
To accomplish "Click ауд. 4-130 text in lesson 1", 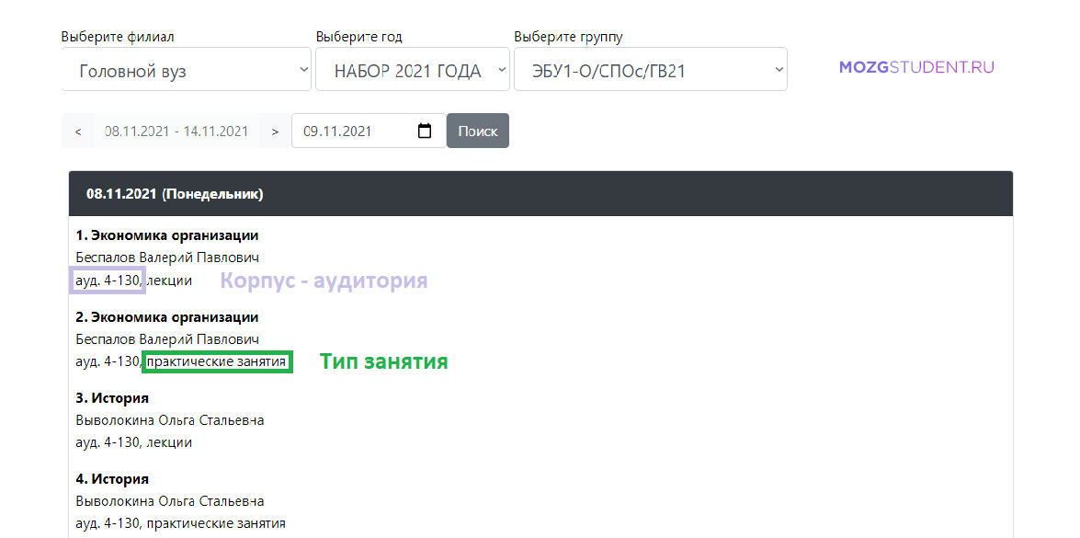I will [108, 280].
